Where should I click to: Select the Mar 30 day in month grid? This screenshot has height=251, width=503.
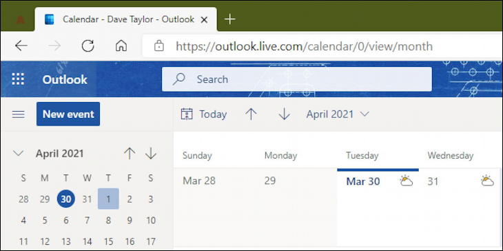378,208
